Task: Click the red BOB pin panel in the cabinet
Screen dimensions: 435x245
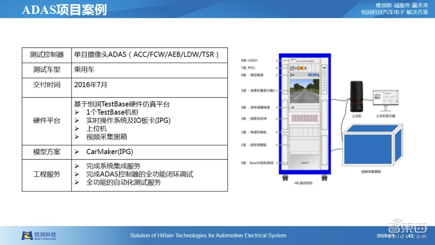Action: [304, 118]
